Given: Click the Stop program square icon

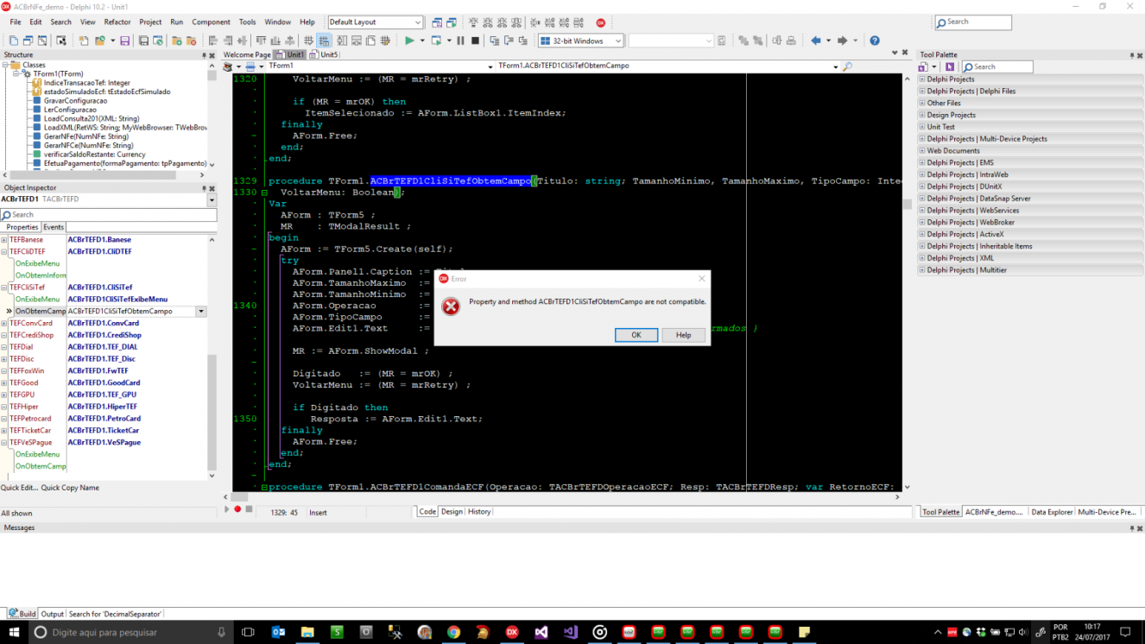Looking at the screenshot, I should tap(475, 41).
